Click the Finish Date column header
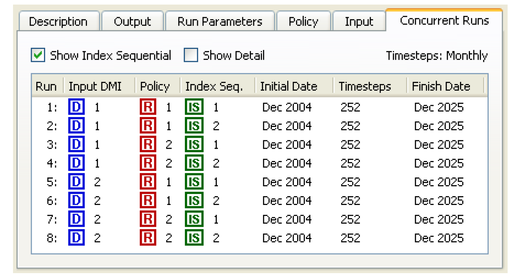Screen dimensions: 515x277 coord(441,86)
